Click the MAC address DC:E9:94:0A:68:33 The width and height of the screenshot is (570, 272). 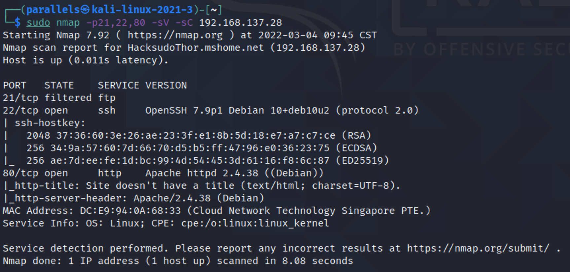point(130,211)
